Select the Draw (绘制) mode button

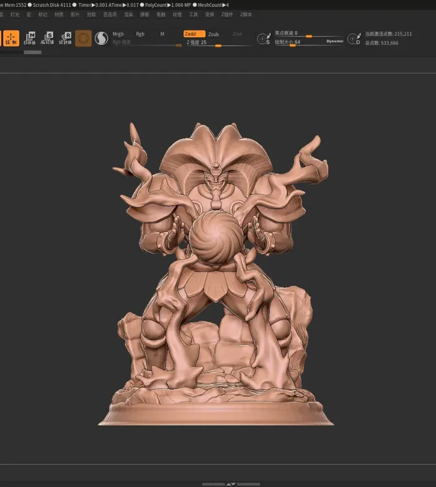click(x=11, y=38)
